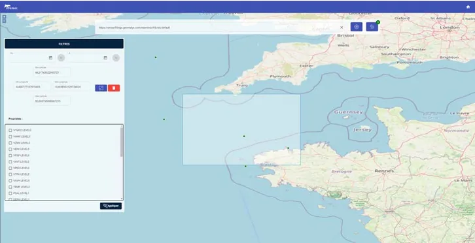Screen dimensions: 475x243
Task: Click the blue draw bounding box button
Action: (101, 88)
